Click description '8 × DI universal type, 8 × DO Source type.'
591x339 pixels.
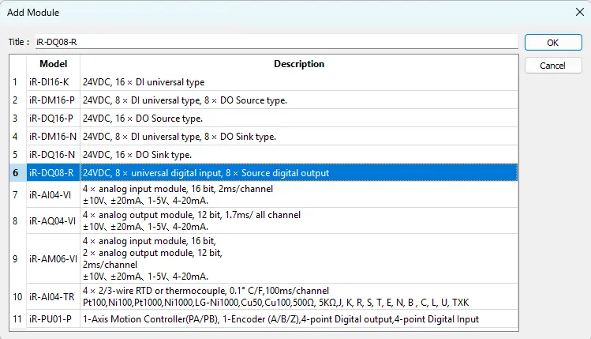click(201, 100)
